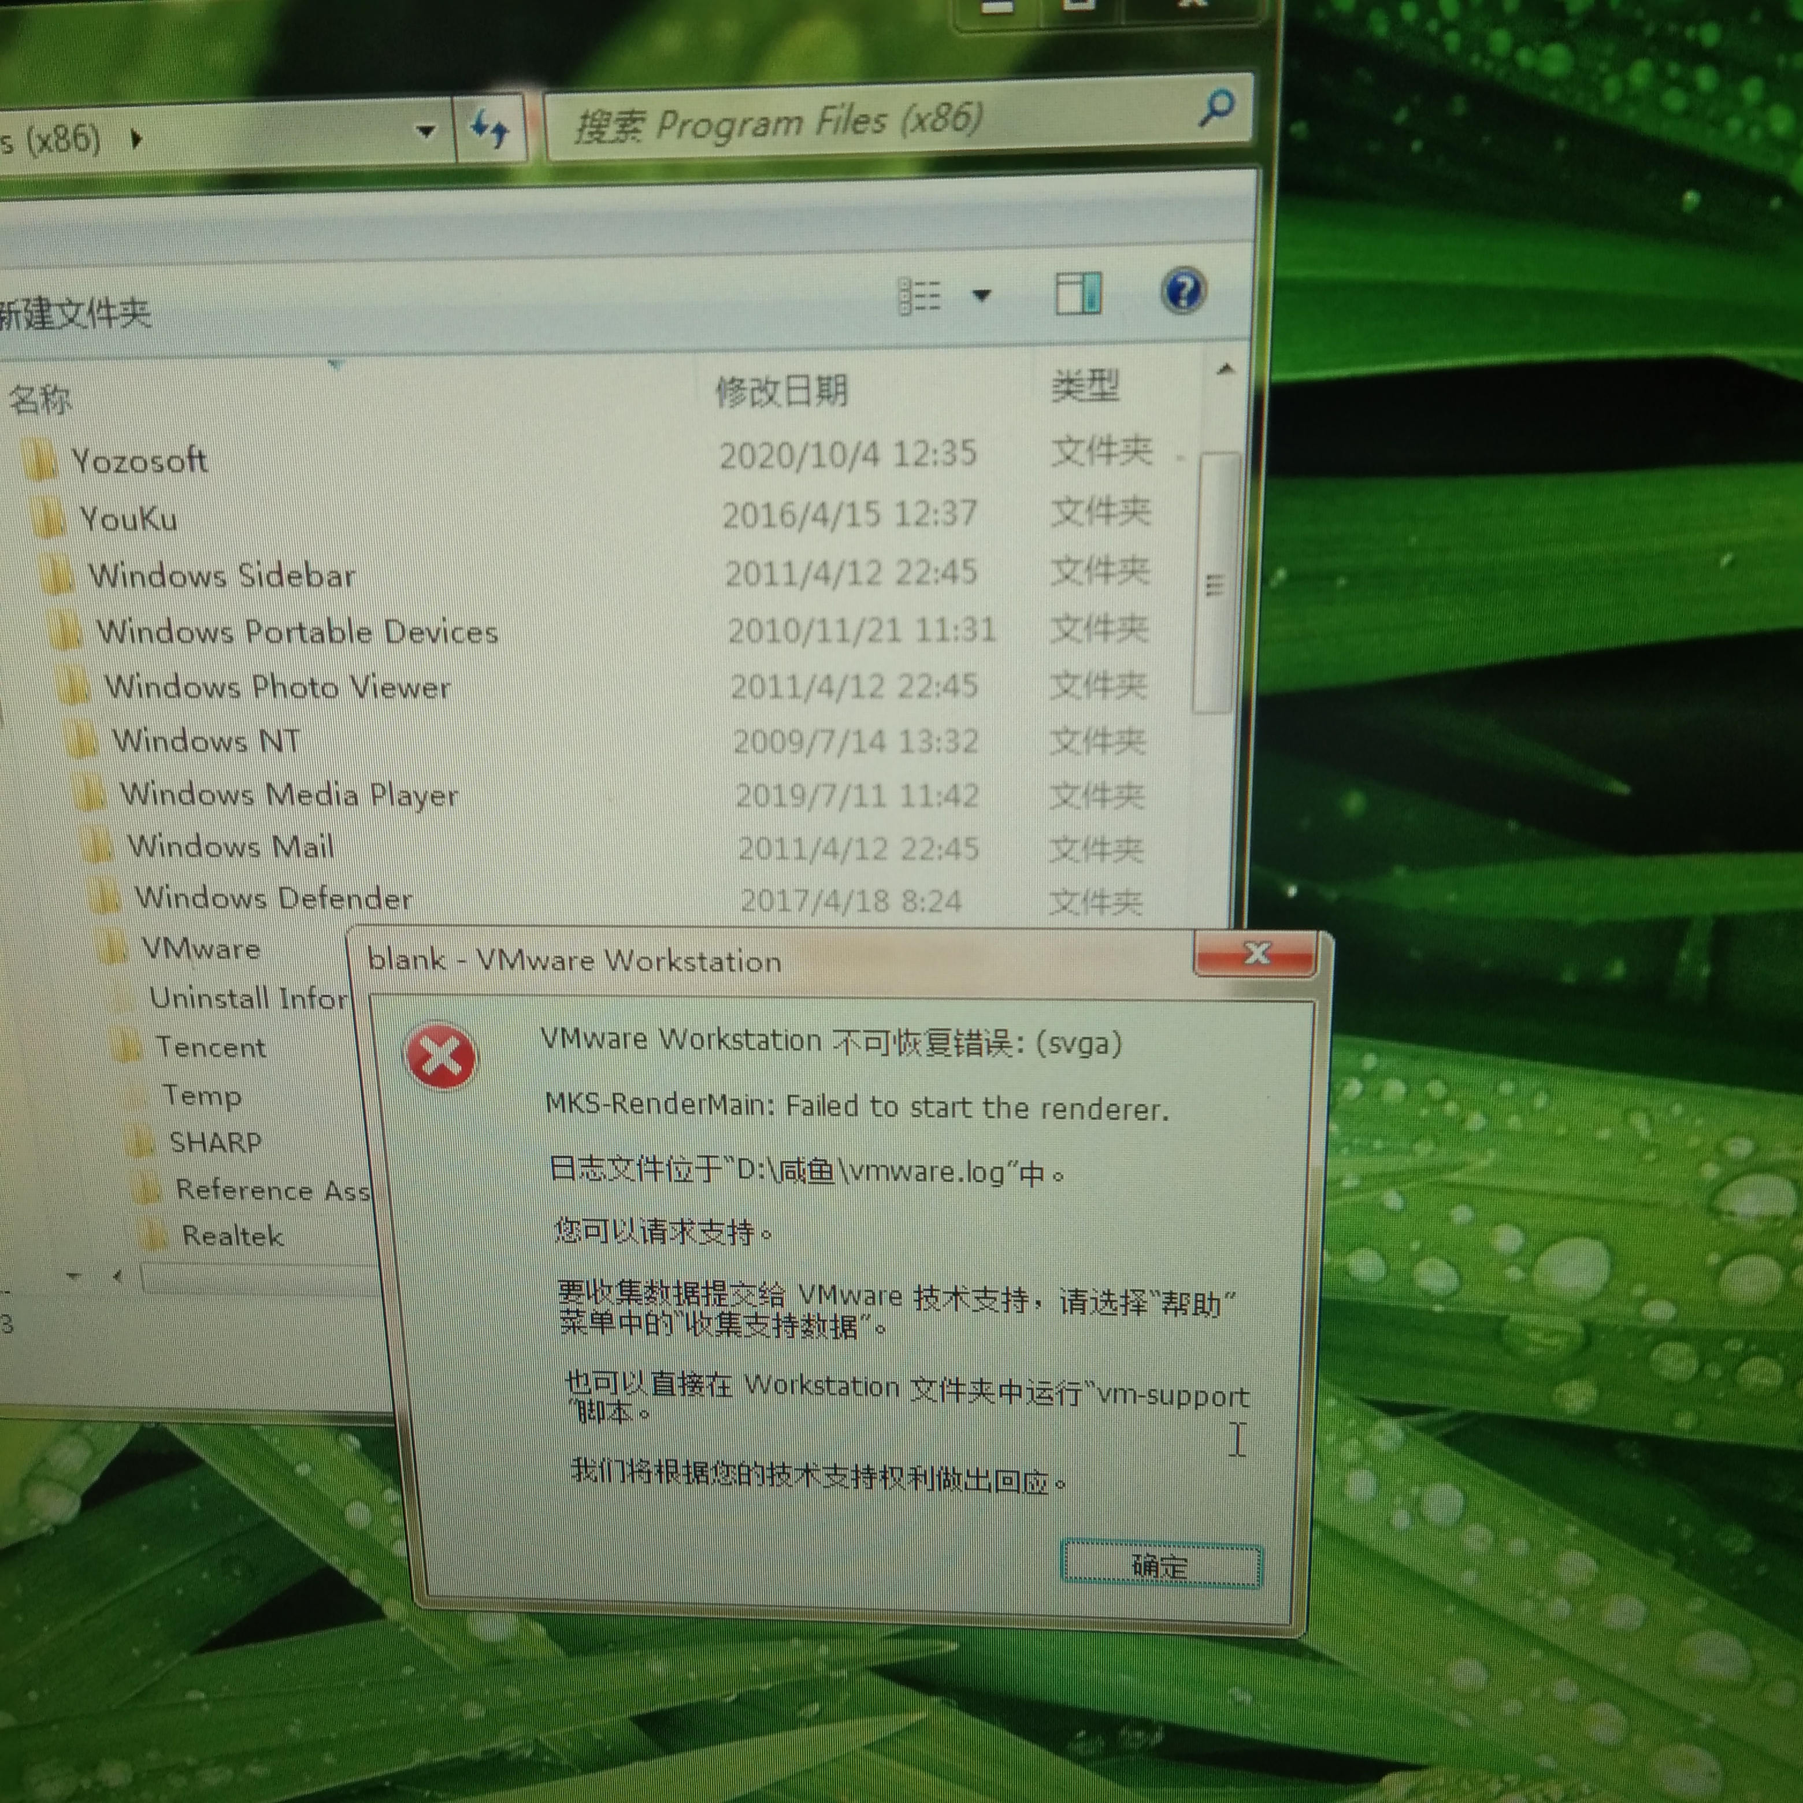Toggle the preview pane icon
This screenshot has height=1803, width=1803.
(x=1078, y=293)
